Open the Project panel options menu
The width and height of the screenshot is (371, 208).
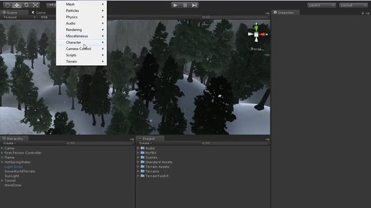(x=267, y=139)
